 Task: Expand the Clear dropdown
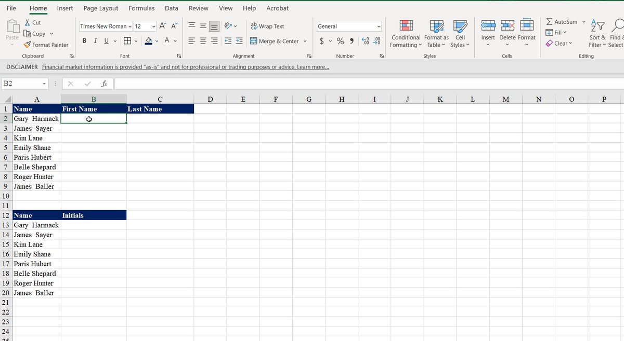click(570, 44)
